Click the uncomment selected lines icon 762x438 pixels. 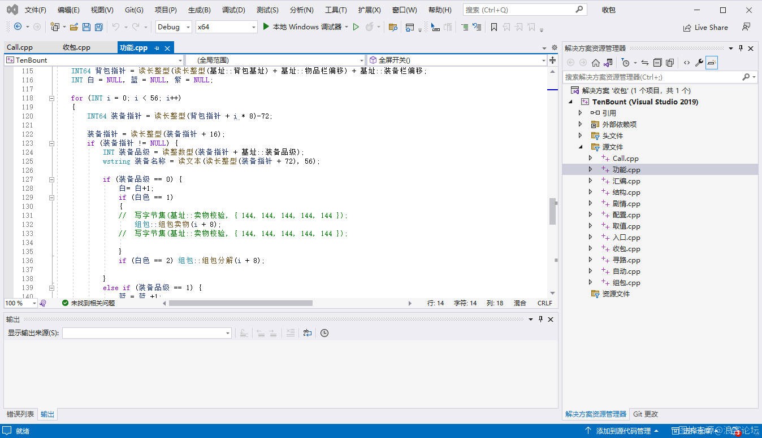pyautogui.click(x=477, y=27)
